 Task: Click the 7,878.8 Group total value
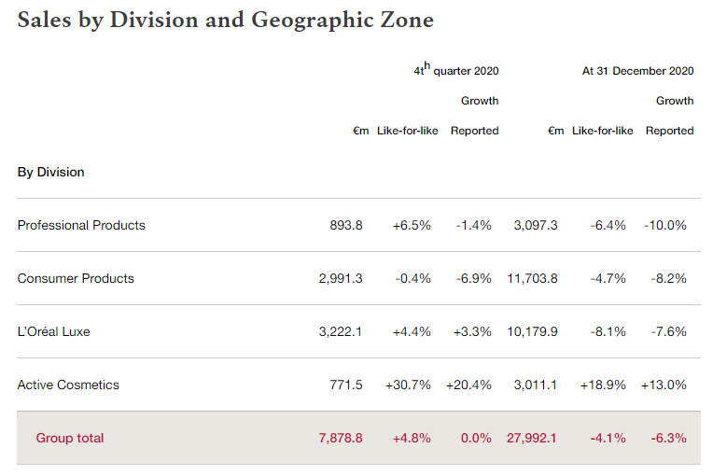tap(341, 438)
